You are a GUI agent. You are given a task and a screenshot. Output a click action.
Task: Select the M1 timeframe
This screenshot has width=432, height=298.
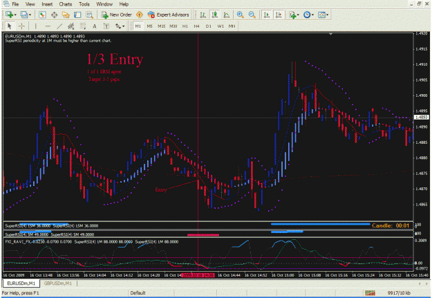pyautogui.click(x=138, y=26)
